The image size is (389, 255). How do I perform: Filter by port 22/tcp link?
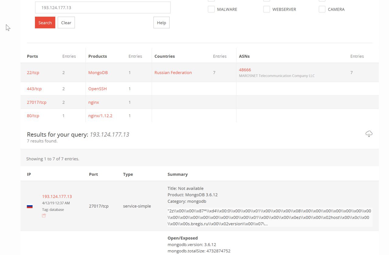click(x=33, y=73)
